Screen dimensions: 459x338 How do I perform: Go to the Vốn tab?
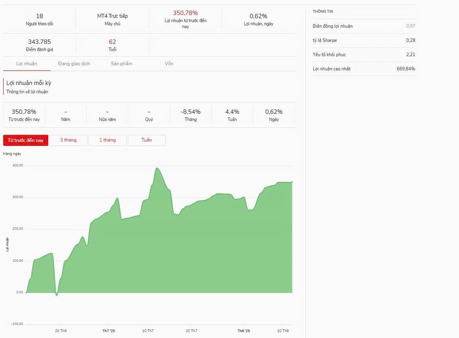pos(169,64)
